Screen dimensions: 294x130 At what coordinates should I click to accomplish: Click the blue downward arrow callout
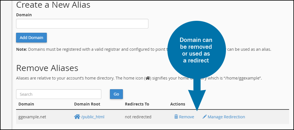pyautogui.click(x=197, y=95)
